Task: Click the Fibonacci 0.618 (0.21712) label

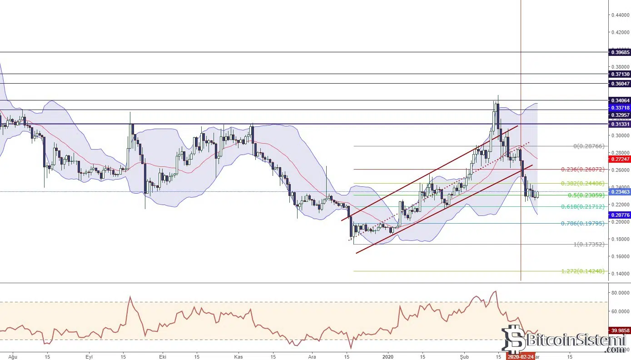Action: [x=581, y=207]
